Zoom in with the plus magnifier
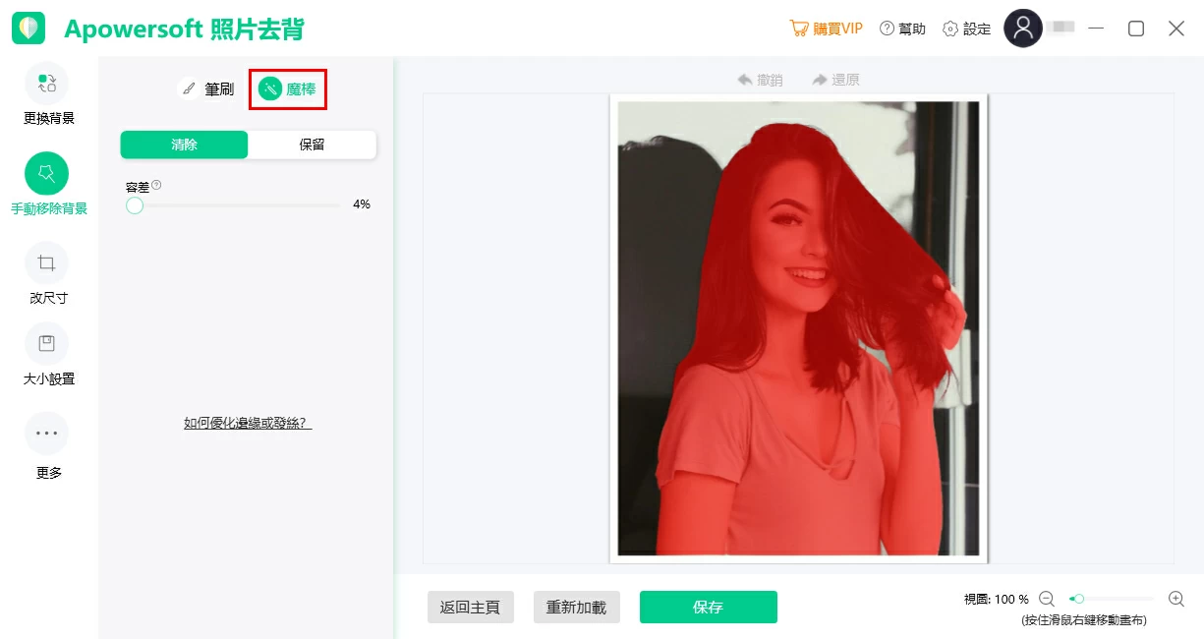1204x639 pixels. (1176, 598)
